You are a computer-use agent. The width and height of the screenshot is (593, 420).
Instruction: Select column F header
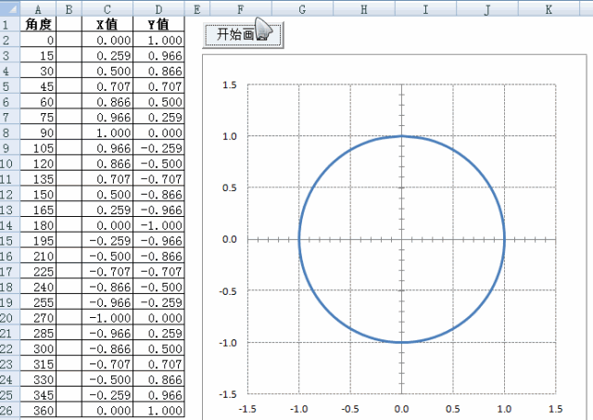[x=240, y=8]
